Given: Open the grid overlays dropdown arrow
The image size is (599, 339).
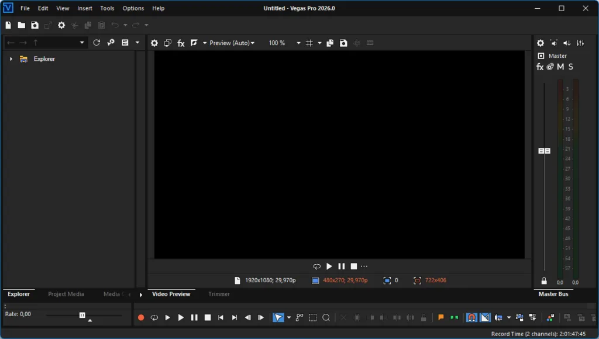Looking at the screenshot, I should pos(319,43).
